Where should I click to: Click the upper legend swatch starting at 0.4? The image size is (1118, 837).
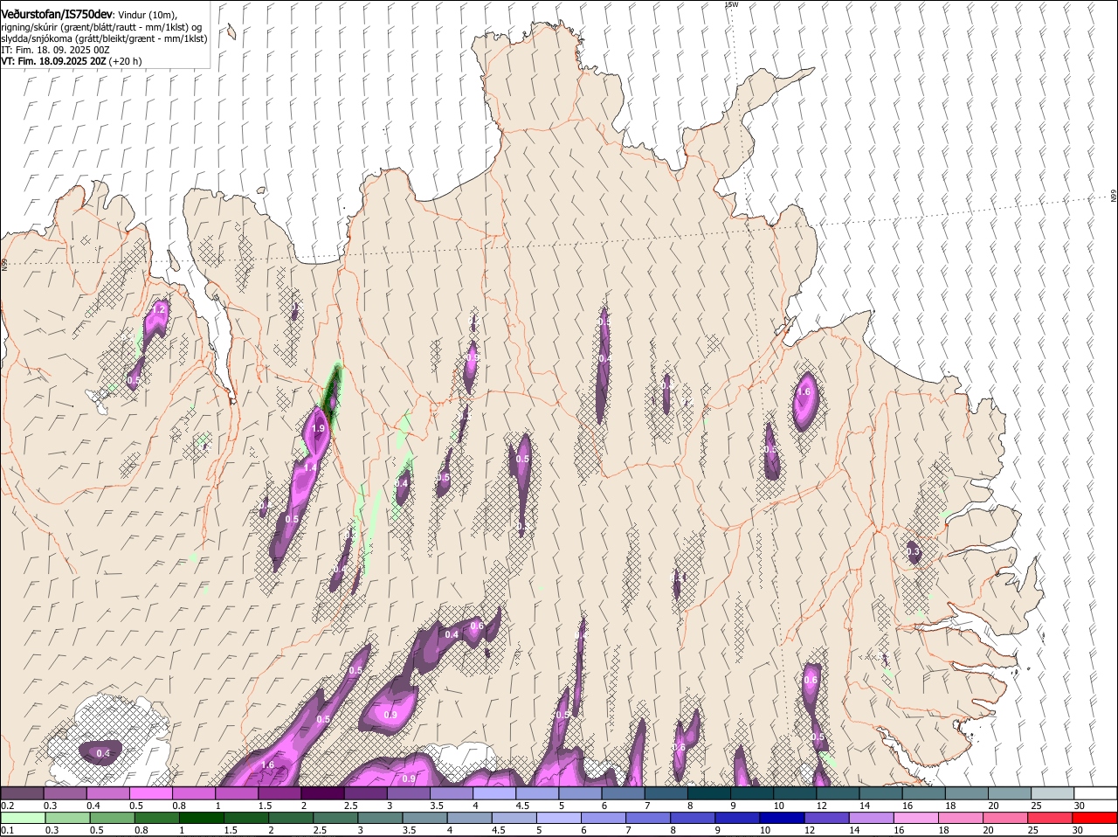click(x=108, y=793)
